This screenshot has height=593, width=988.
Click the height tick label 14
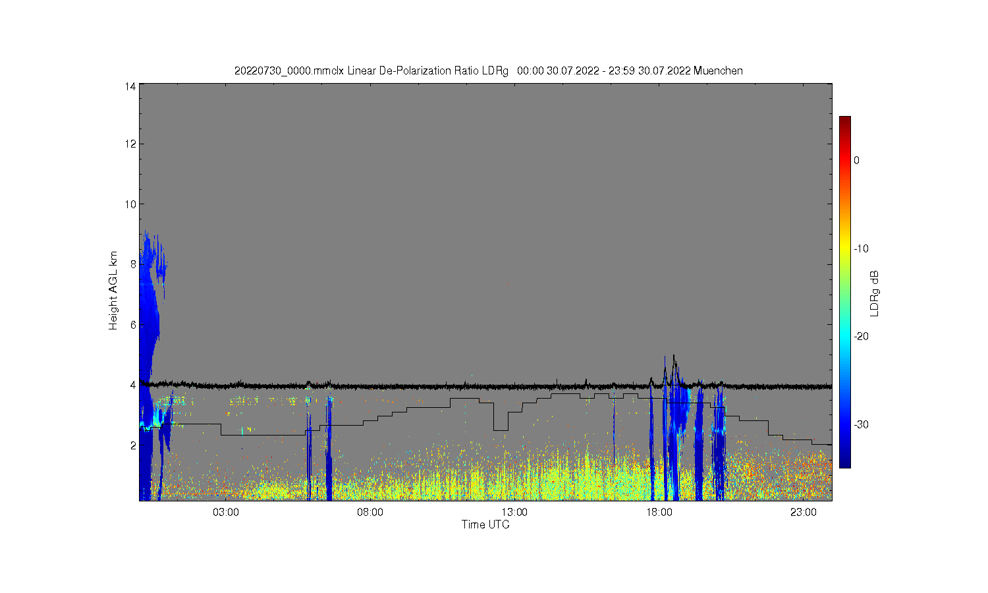130,86
